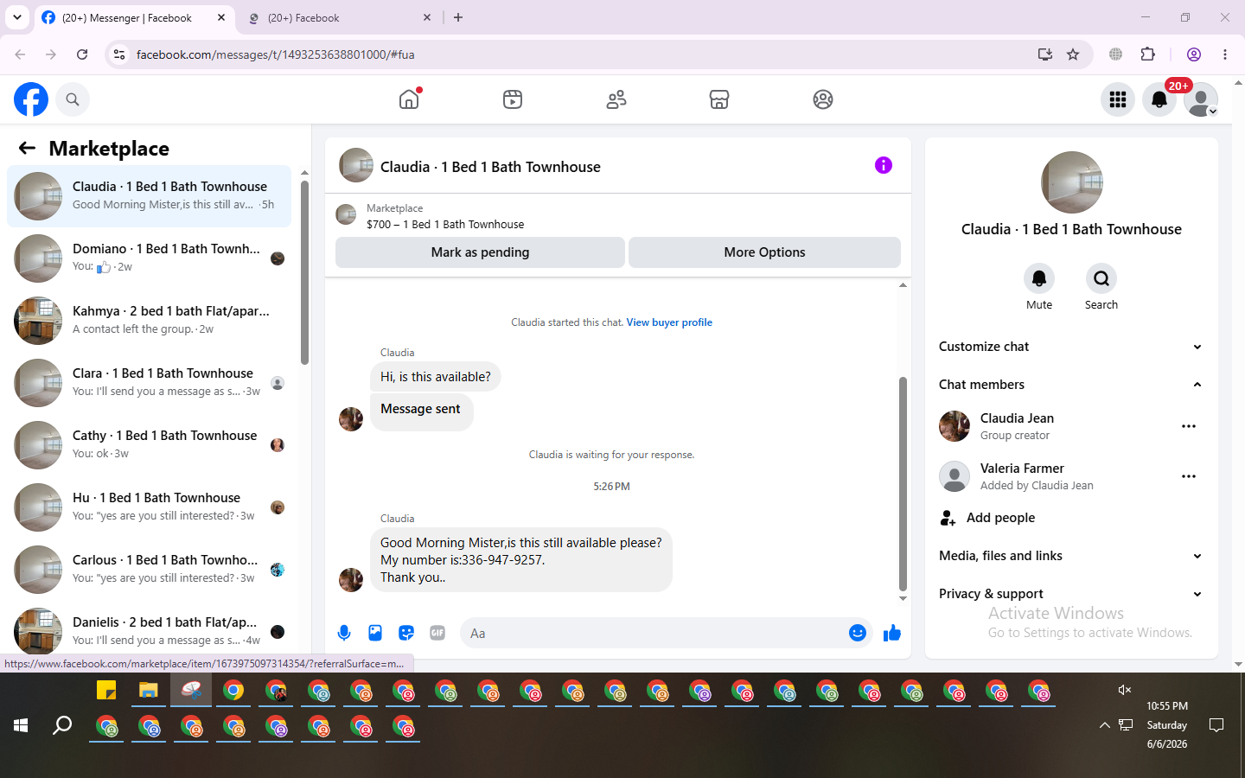
Task: Expand Customize chat section
Action: tap(1071, 347)
